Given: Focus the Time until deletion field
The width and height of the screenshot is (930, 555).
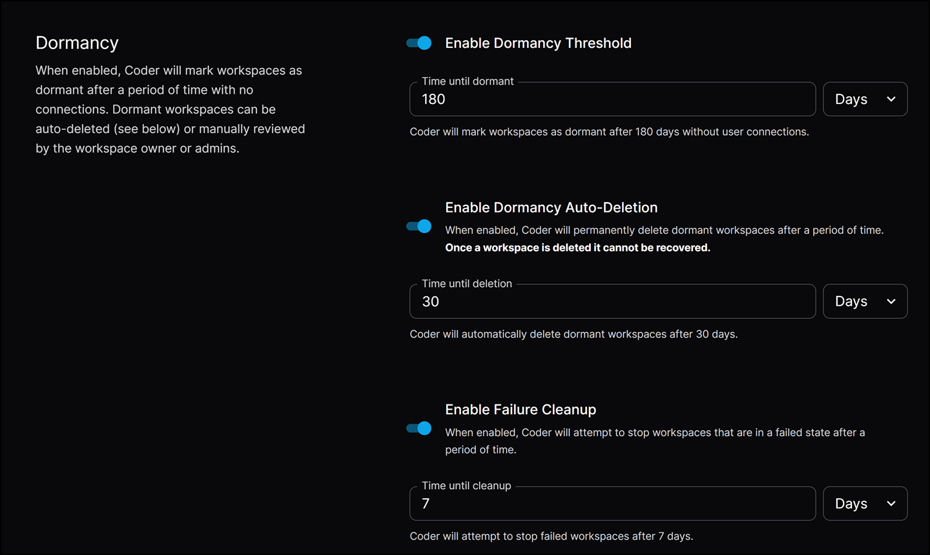Looking at the screenshot, I should (x=612, y=302).
